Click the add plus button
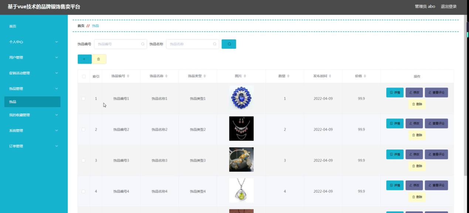Viewport: 469px width, 213px height. pyautogui.click(x=85, y=59)
